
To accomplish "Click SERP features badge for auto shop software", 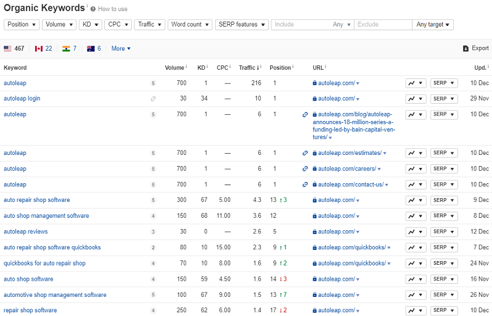I will point(153,279).
